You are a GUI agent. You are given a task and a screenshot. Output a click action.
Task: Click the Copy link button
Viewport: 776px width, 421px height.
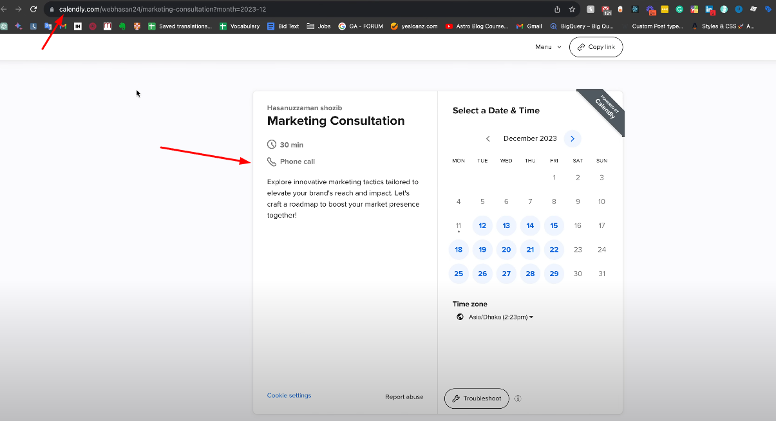pos(596,46)
